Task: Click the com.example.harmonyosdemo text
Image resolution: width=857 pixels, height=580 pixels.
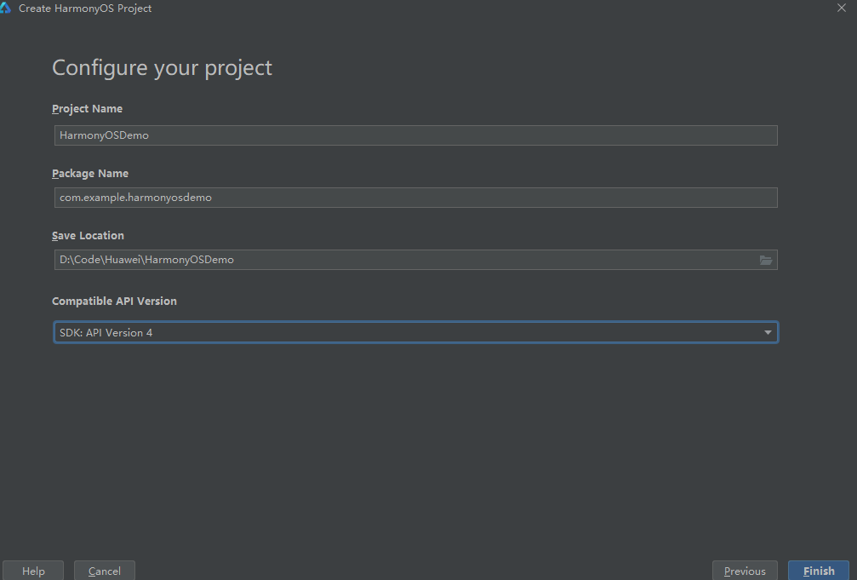Action: point(135,198)
